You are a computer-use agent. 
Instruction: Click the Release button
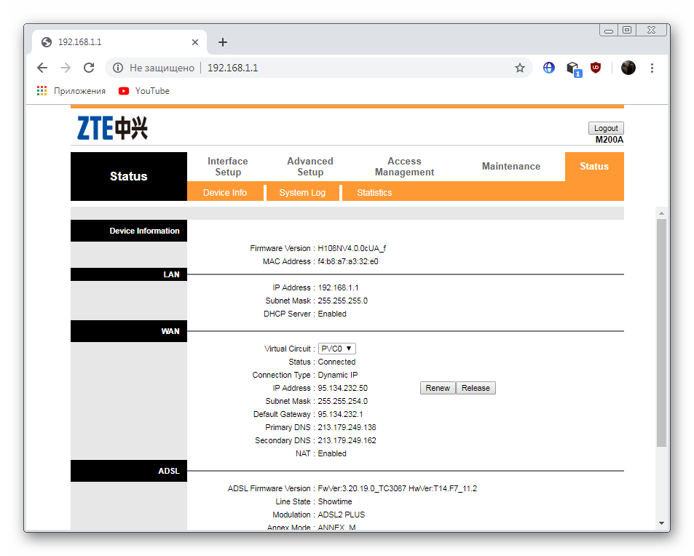476,388
